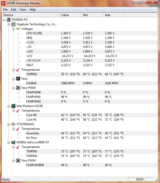160x183 pixels.
Task: Select the RODINA-PC computer icon
Action: tap(9, 20)
